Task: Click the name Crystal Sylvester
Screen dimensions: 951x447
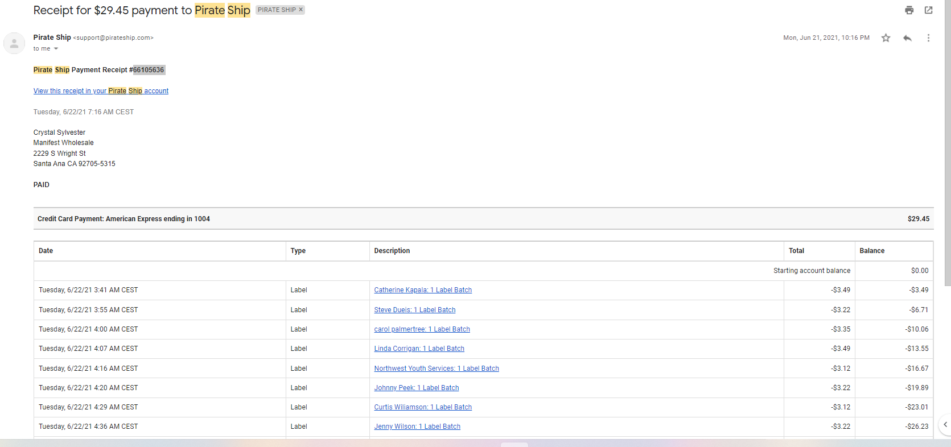Action: coord(59,133)
